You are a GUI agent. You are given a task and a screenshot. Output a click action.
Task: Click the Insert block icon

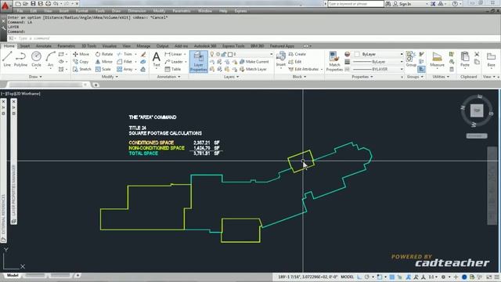(x=281, y=59)
